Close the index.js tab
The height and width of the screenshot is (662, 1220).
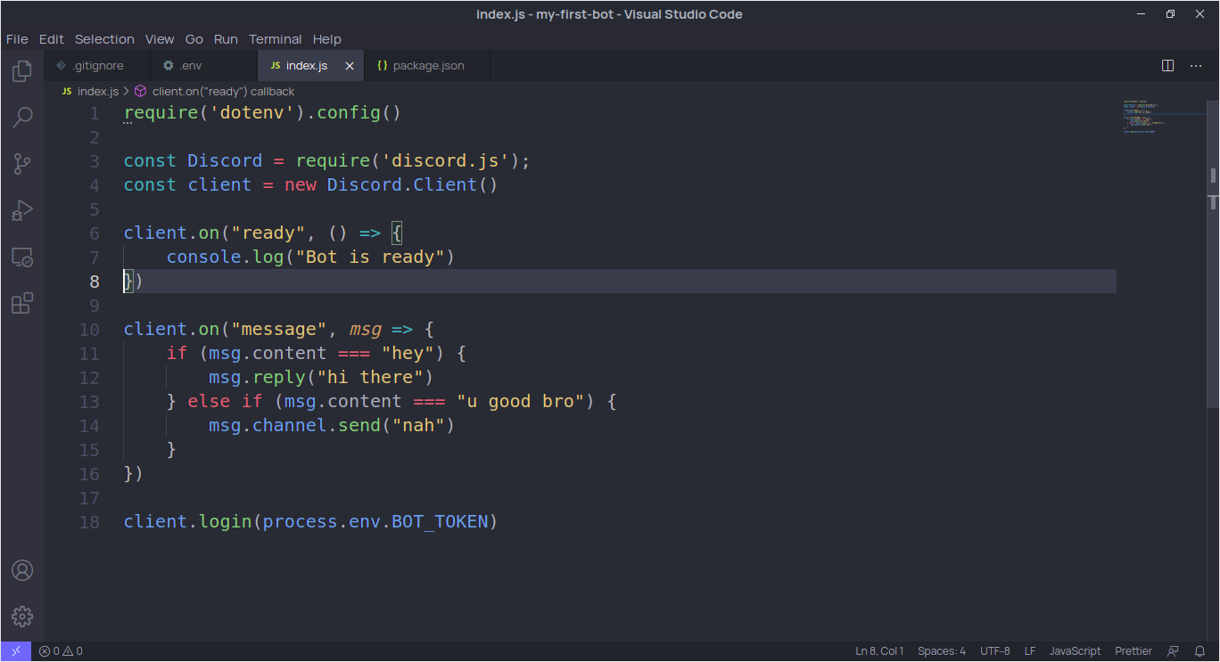[x=350, y=66]
